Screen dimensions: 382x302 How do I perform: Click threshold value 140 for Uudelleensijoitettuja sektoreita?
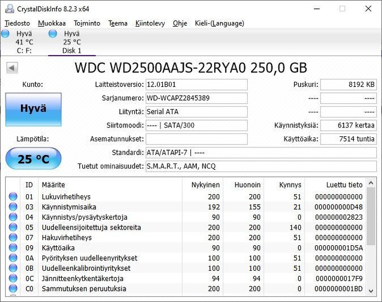coord(295,227)
